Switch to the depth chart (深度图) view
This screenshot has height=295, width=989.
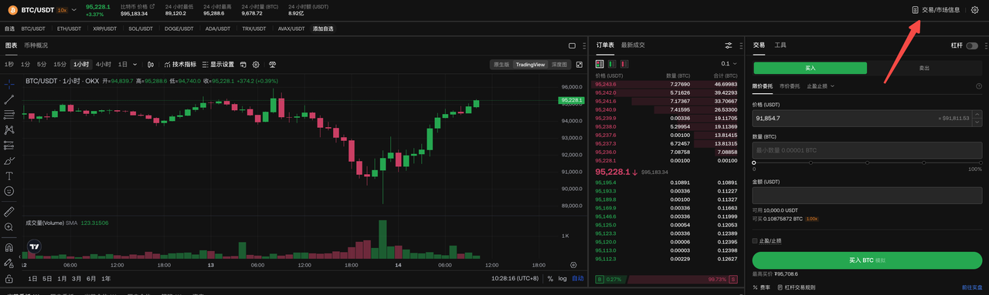(x=559, y=65)
